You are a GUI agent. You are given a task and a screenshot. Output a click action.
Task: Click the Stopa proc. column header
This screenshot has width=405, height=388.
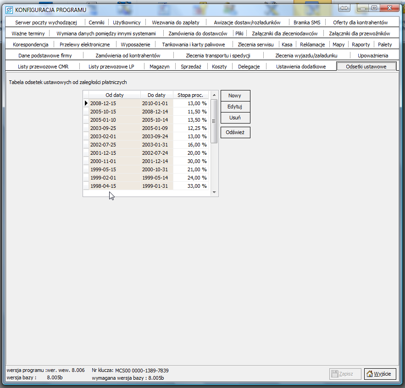(x=191, y=95)
